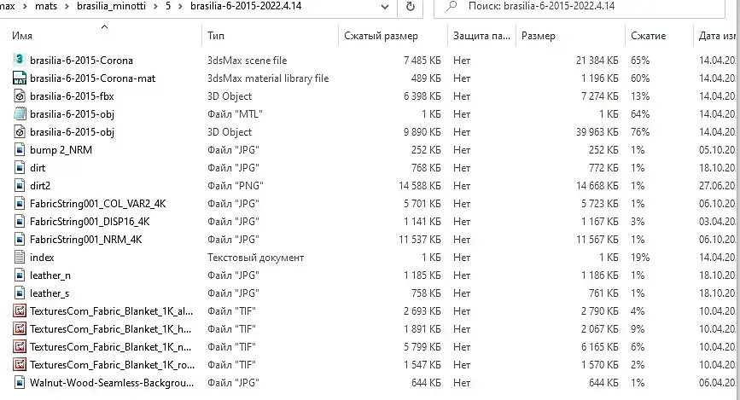Click the index text document icon
740x400 pixels.
tap(20, 257)
